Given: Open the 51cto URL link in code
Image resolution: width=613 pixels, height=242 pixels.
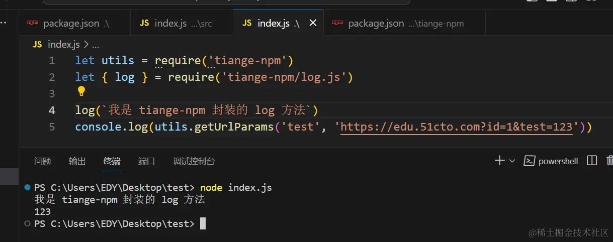Looking at the screenshot, I should tap(457, 128).
